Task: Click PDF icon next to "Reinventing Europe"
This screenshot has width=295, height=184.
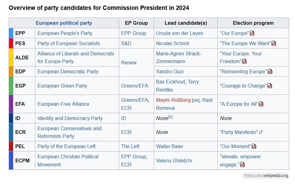Action: click(x=270, y=72)
